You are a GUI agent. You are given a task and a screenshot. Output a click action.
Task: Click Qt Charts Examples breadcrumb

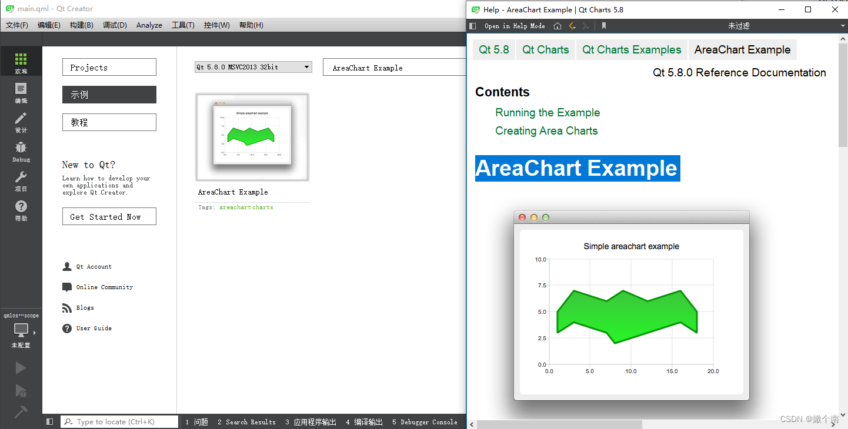[632, 49]
